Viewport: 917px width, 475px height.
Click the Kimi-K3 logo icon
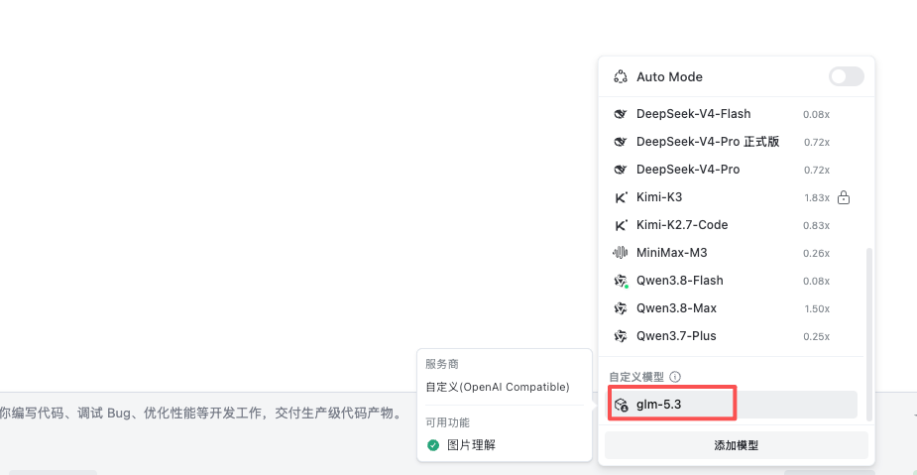[x=620, y=197]
